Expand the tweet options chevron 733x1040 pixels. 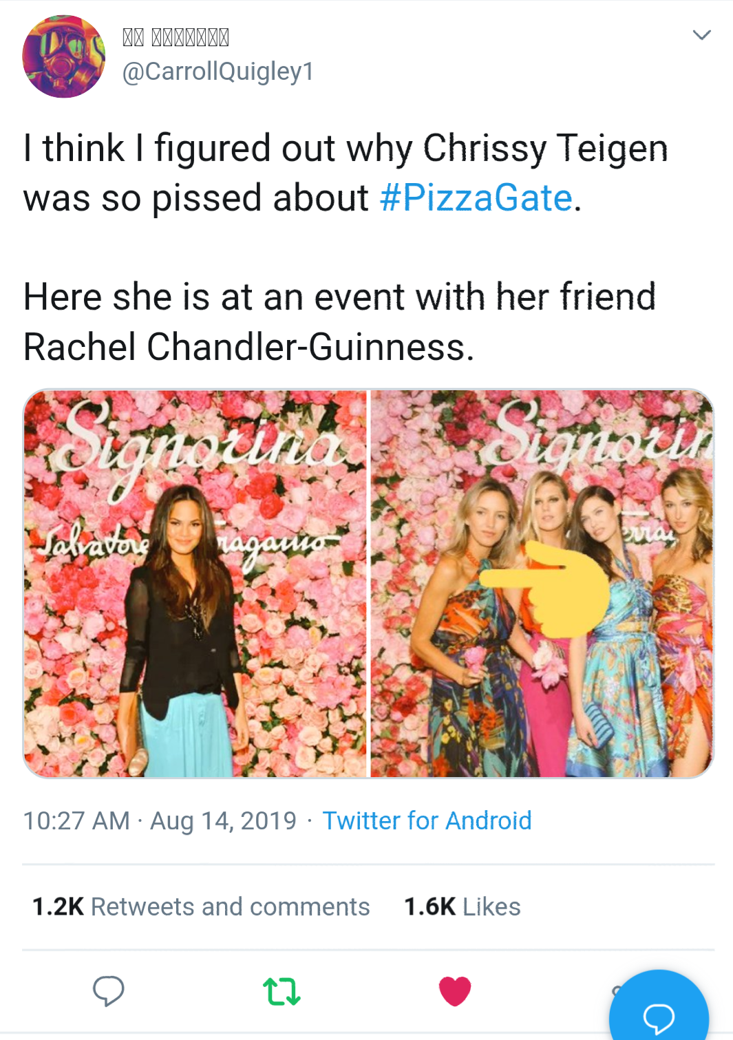[x=701, y=35]
